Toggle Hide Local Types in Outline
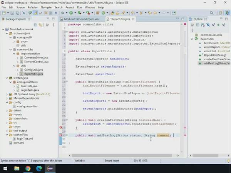 point(224,25)
